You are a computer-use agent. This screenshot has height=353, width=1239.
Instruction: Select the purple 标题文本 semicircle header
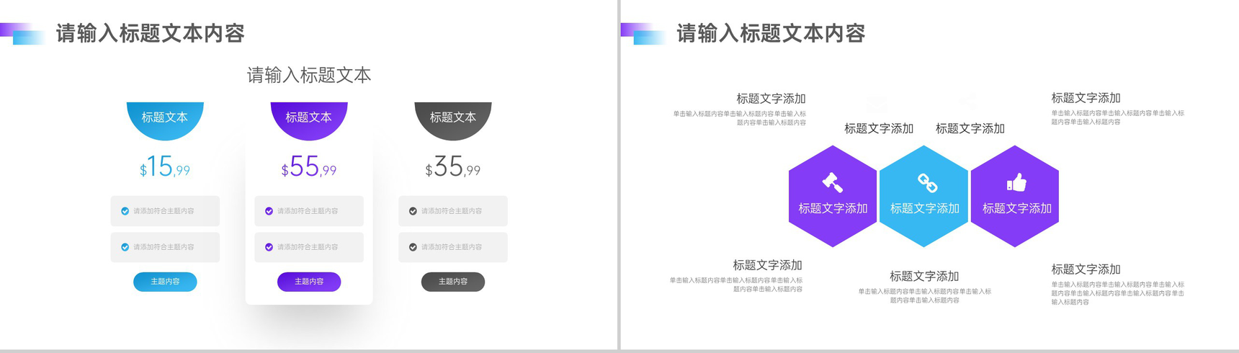(309, 117)
